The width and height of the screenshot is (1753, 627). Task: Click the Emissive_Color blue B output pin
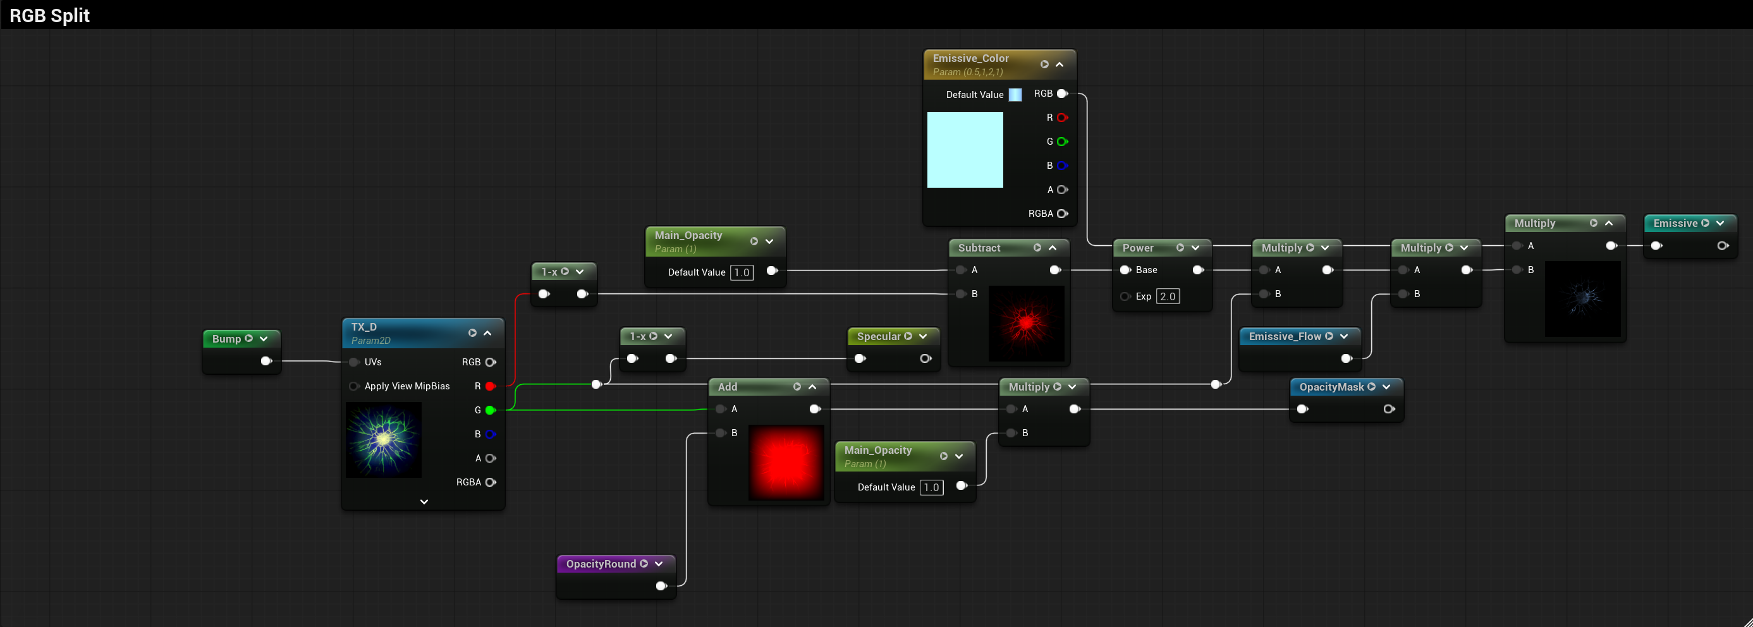coord(1062,165)
